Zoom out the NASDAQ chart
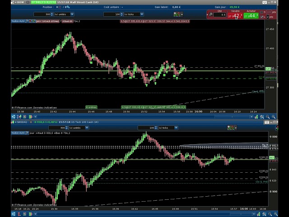Image resolution: width=289 pixels, height=217 pixels. coord(270,214)
